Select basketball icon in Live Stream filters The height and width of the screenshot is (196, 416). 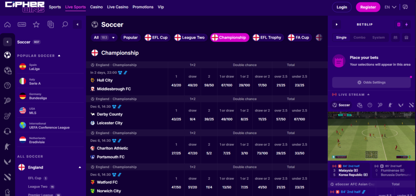point(370,105)
